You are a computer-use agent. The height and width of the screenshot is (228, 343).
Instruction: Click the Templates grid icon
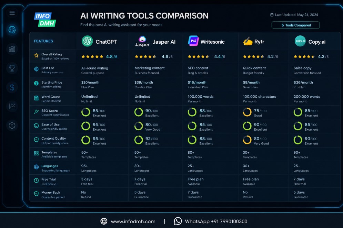36,153
